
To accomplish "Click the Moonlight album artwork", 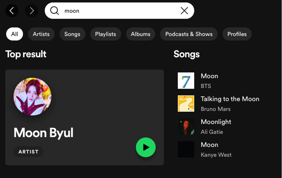I will coord(186,127).
